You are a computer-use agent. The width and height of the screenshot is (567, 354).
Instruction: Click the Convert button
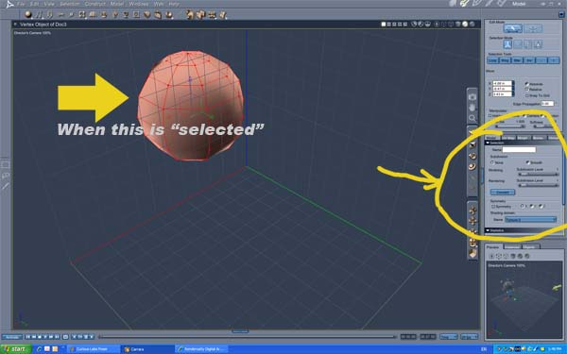pos(503,192)
